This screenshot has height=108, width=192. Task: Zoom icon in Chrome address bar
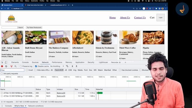pos(133,9)
